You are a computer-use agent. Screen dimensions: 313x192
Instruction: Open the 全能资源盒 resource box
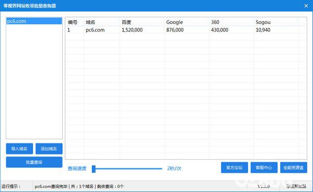(293, 167)
